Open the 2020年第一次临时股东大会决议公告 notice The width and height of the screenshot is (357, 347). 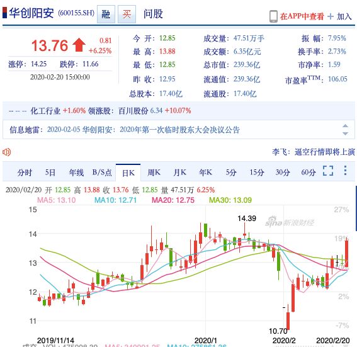point(179,130)
